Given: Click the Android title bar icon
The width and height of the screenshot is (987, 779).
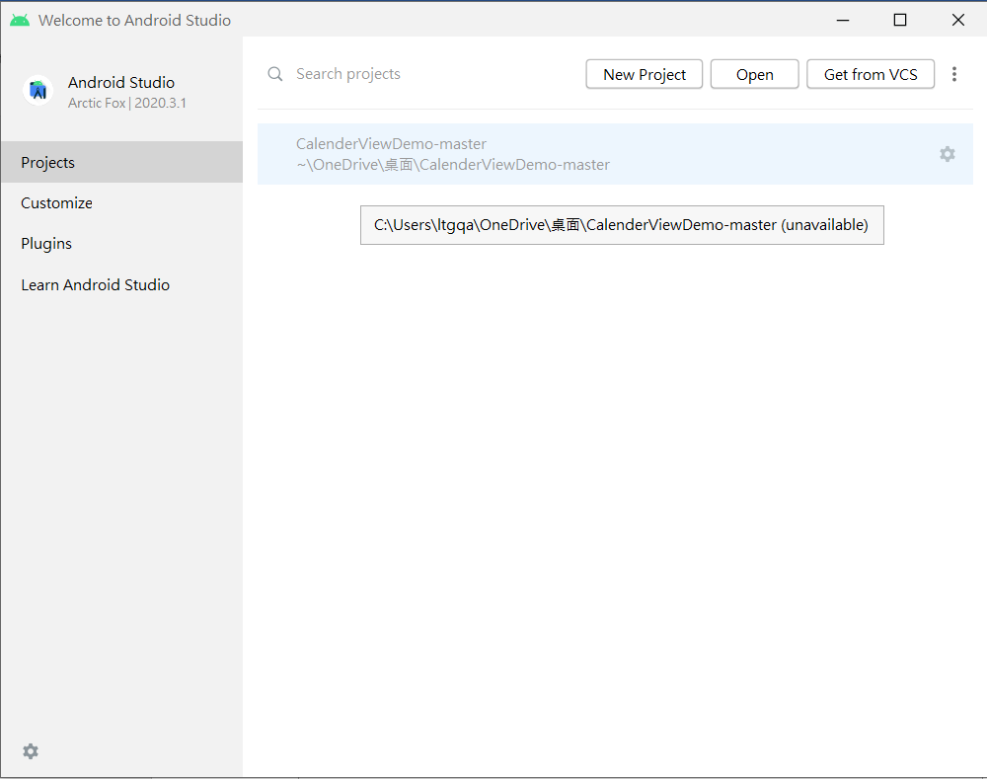Looking at the screenshot, I should click(20, 20).
